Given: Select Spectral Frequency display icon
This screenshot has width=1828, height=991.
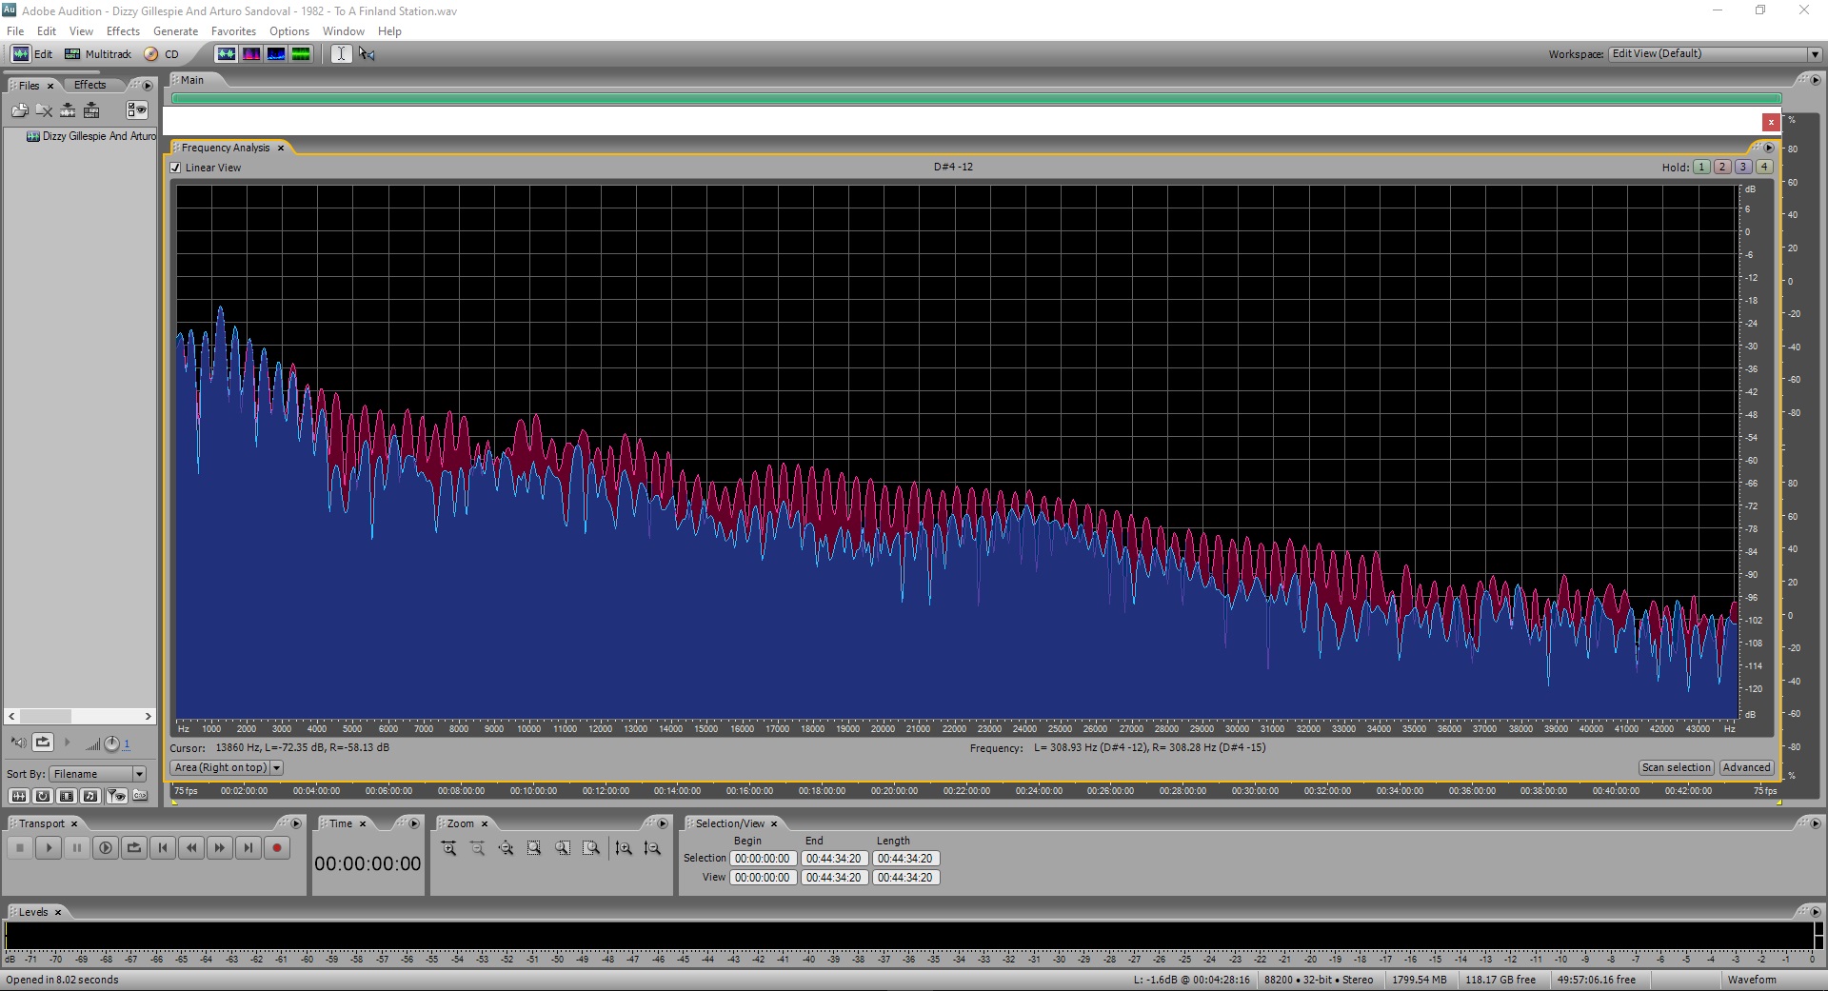Looking at the screenshot, I should tap(251, 54).
